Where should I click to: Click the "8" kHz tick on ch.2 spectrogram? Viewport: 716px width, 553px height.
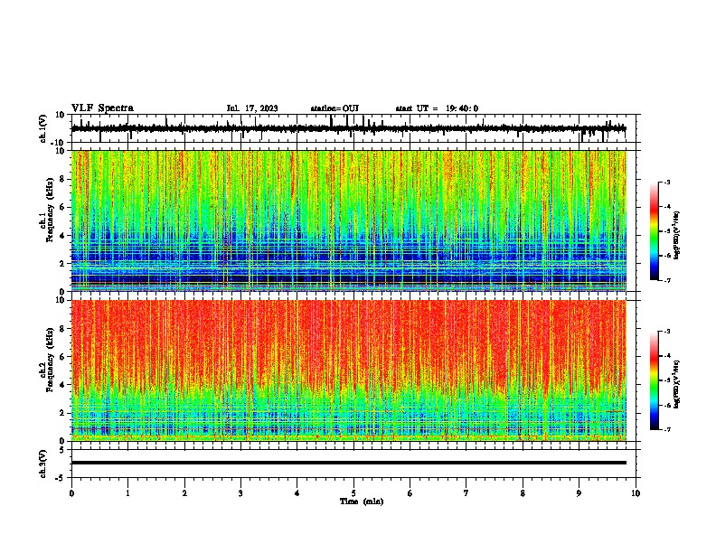63,329
